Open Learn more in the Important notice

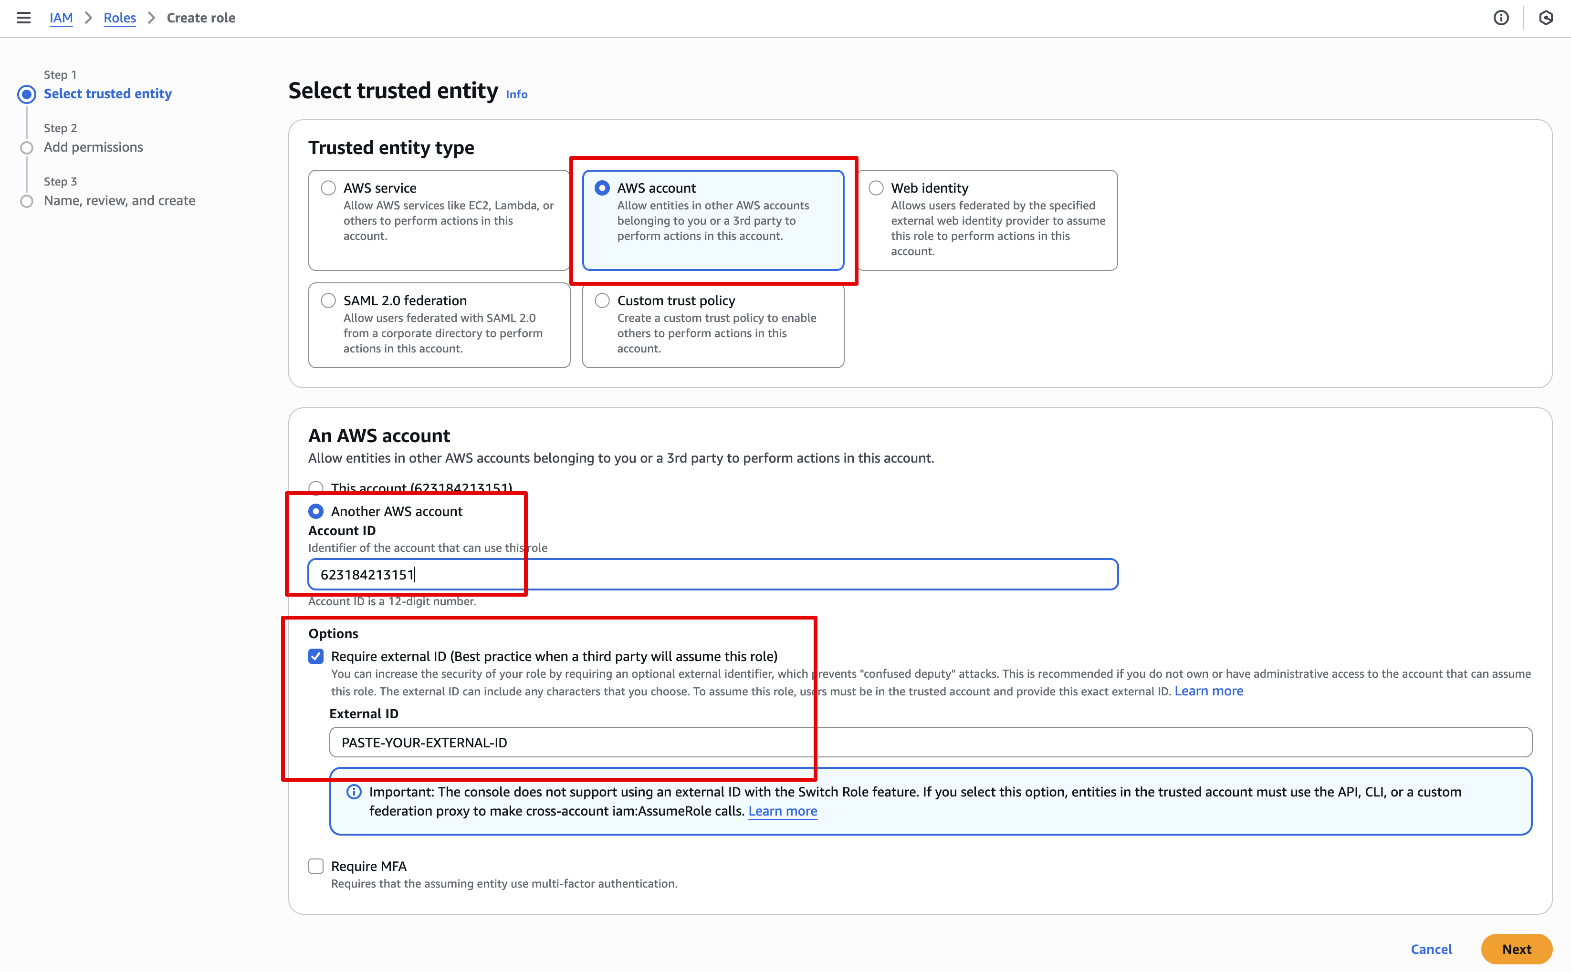coord(783,811)
